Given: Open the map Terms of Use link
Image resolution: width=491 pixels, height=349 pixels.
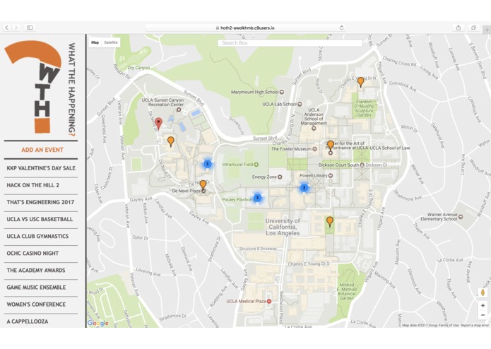Looking at the screenshot, I should click(449, 325).
